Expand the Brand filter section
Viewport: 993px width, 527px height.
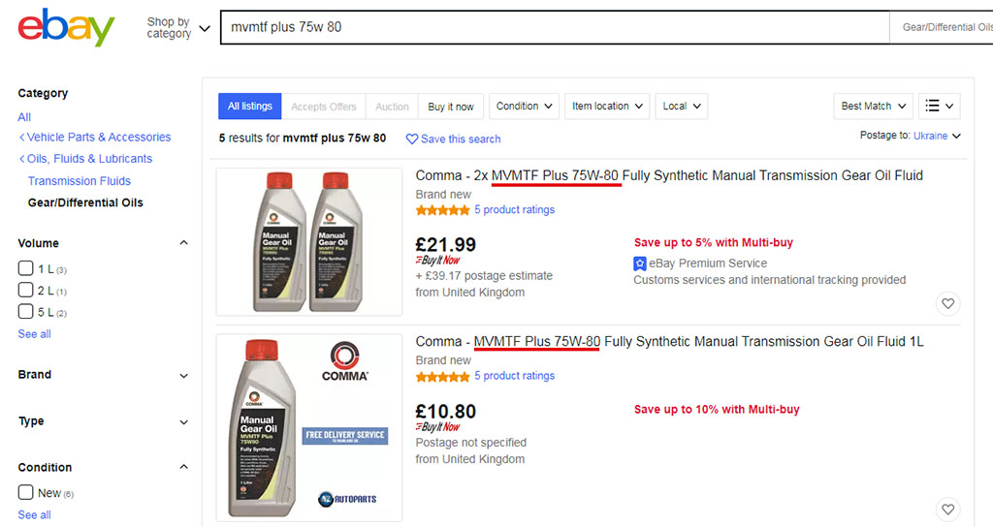[x=183, y=375]
